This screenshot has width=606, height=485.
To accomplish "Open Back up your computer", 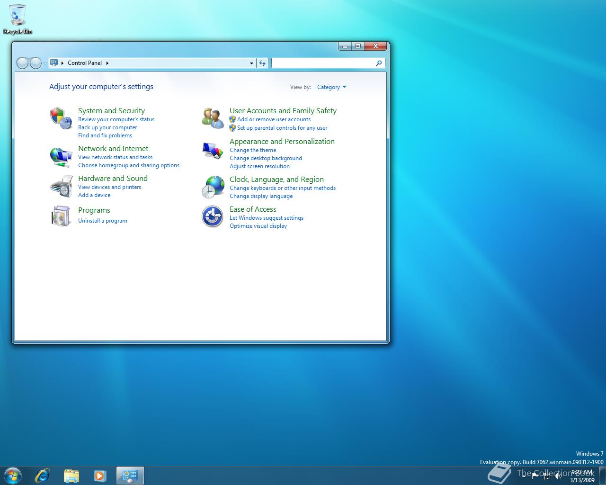I will (x=107, y=127).
